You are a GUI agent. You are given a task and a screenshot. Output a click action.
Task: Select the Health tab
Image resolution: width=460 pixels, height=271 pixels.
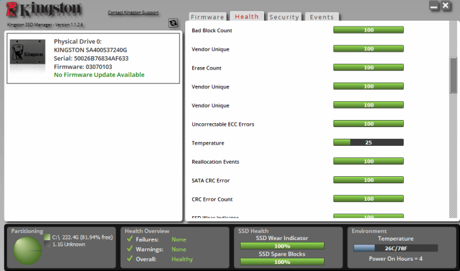pyautogui.click(x=246, y=16)
